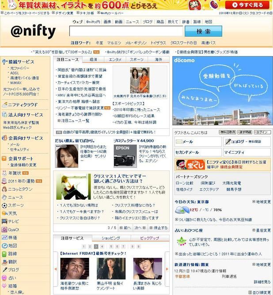Open the マイニフティ box

point(247,152)
